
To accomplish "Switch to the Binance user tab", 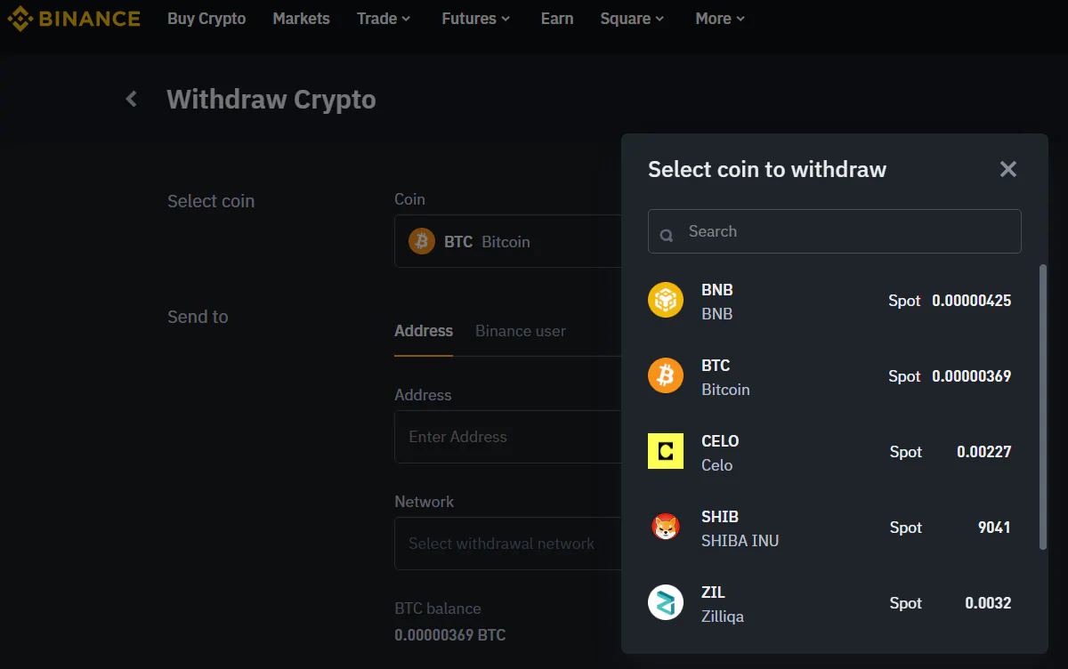I will 521,331.
